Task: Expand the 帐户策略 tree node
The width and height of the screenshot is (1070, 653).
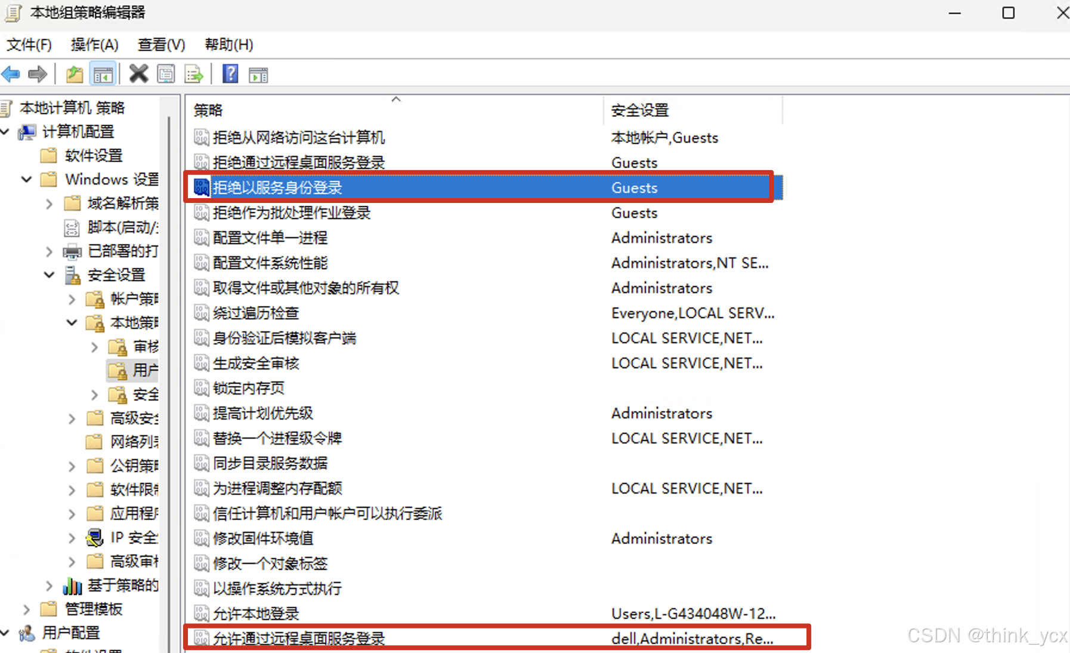Action: 72,299
